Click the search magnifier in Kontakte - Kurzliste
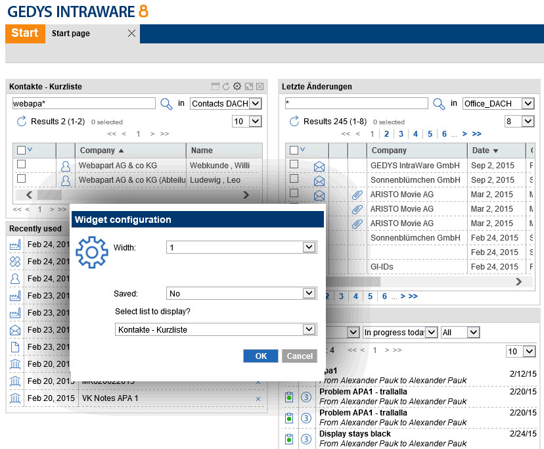This screenshot has width=544, height=449. [166, 104]
